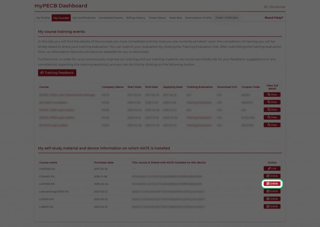Click the Action column header

click(x=272, y=162)
